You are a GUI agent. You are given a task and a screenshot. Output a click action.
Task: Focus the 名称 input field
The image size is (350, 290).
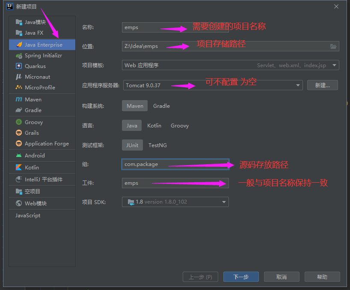[175, 27]
